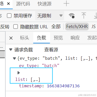Click the timestamp value 1663834987136
97x97 pixels.
click(63, 86)
